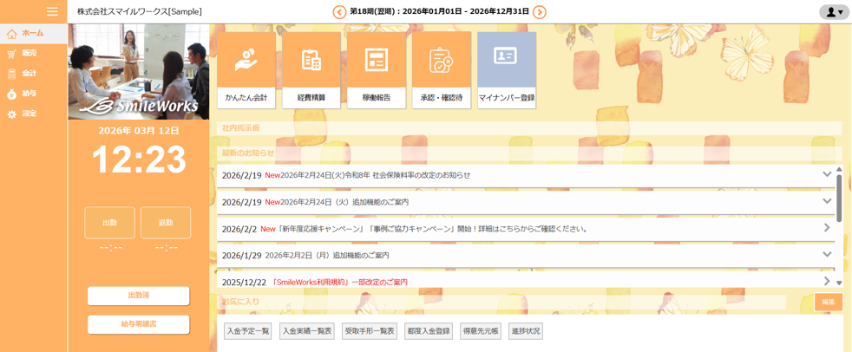Image resolution: width=852 pixels, height=352 pixels.
Task: Open the user account dropdown
Action: (x=834, y=12)
